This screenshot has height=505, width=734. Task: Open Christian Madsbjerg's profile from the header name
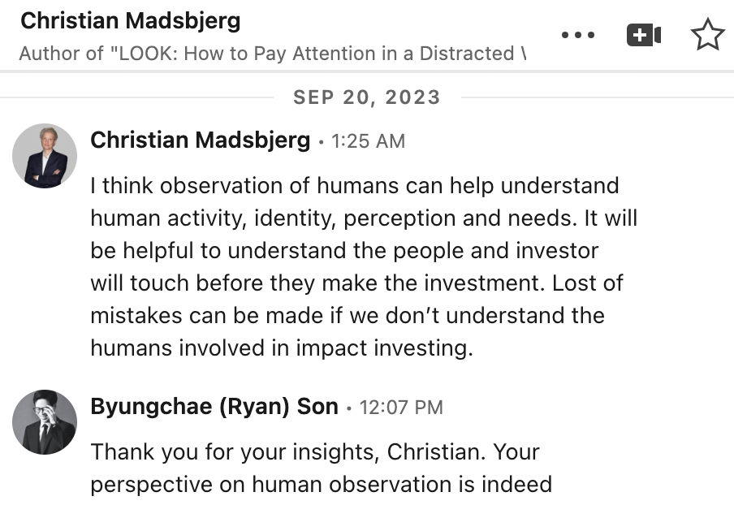click(131, 21)
